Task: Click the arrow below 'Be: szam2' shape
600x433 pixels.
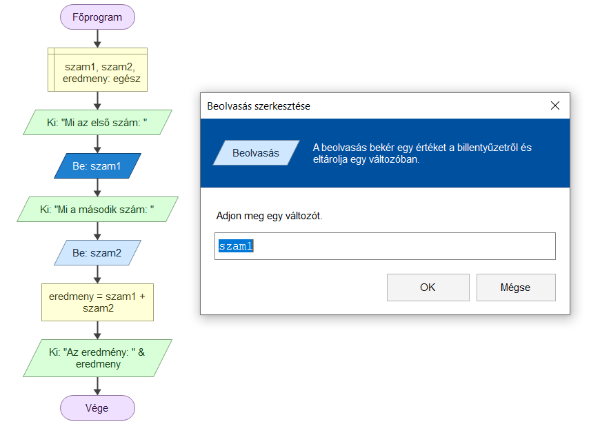Action: point(97,274)
